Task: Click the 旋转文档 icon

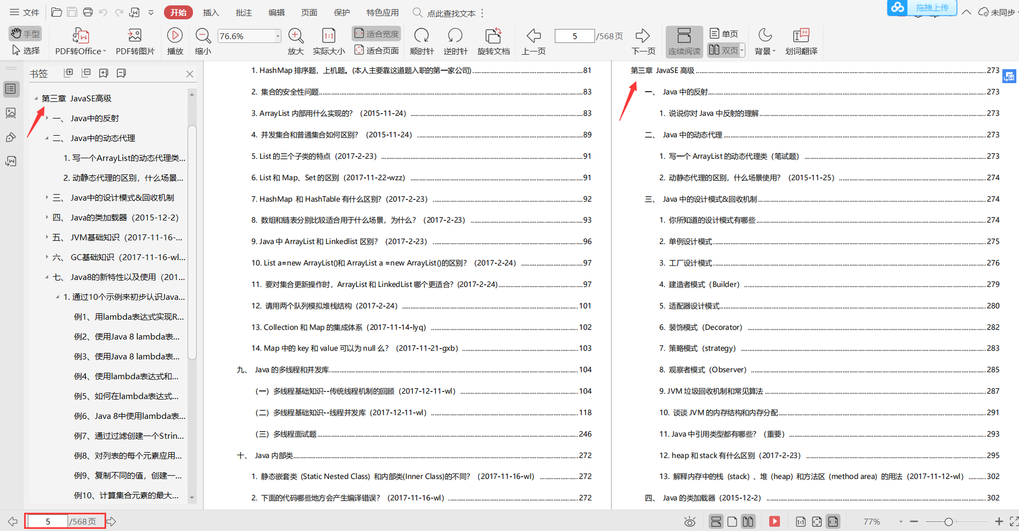Action: [x=493, y=35]
